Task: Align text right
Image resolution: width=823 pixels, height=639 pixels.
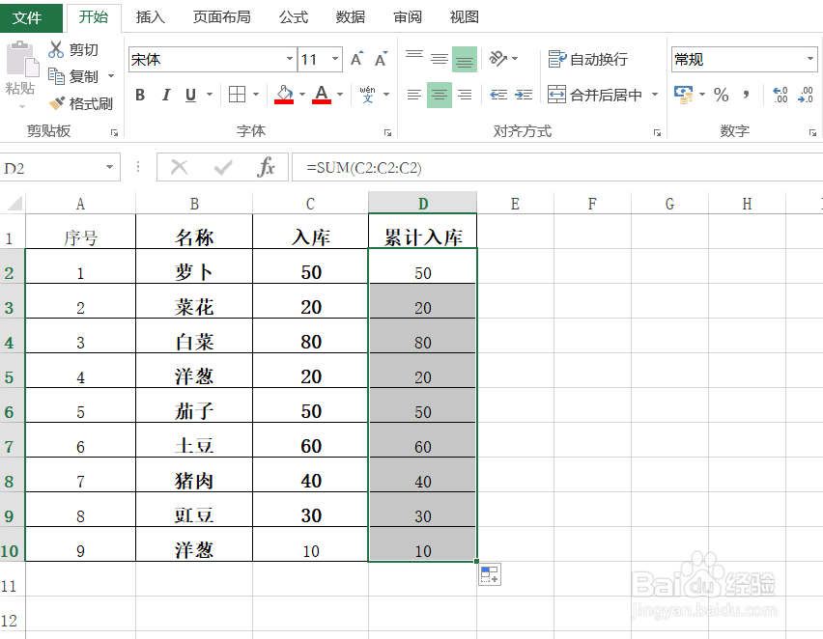Action: point(465,95)
